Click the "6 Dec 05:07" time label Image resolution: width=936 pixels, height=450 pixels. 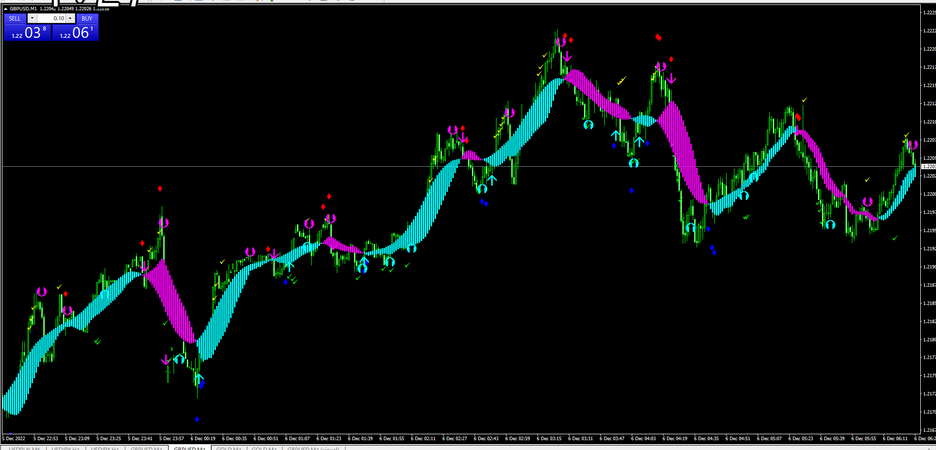pos(769,438)
